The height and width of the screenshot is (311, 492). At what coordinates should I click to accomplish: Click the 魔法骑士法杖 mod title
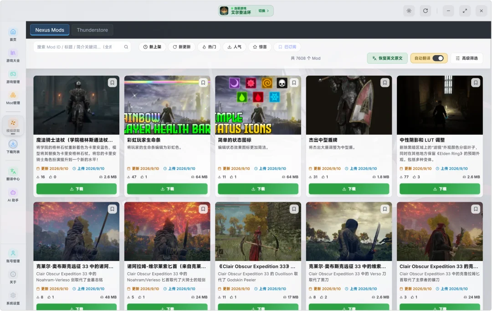74,140
